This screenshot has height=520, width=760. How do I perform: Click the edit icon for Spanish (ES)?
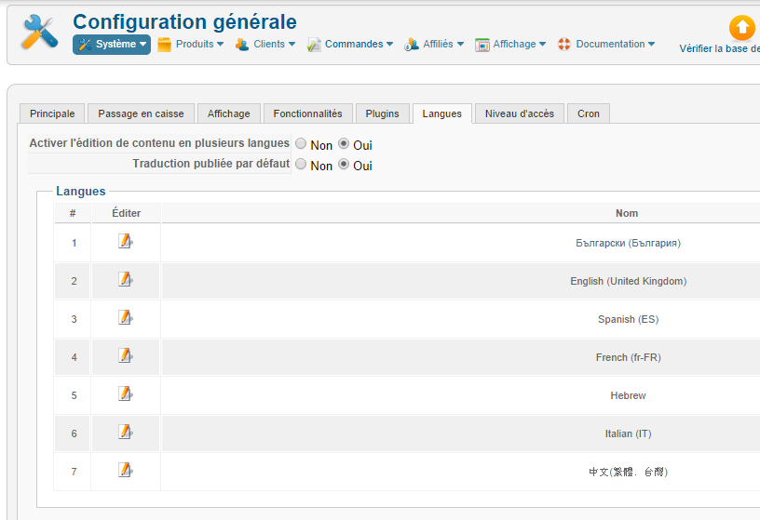pos(126,318)
